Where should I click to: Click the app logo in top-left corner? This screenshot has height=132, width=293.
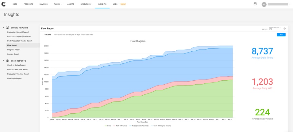coord(4,4)
